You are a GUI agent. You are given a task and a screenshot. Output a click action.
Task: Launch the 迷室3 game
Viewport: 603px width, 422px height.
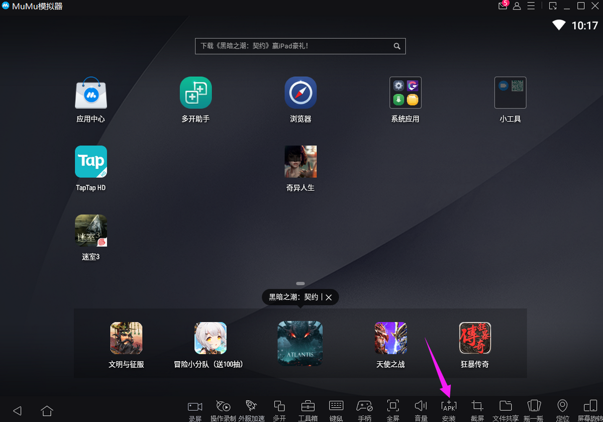point(91,231)
